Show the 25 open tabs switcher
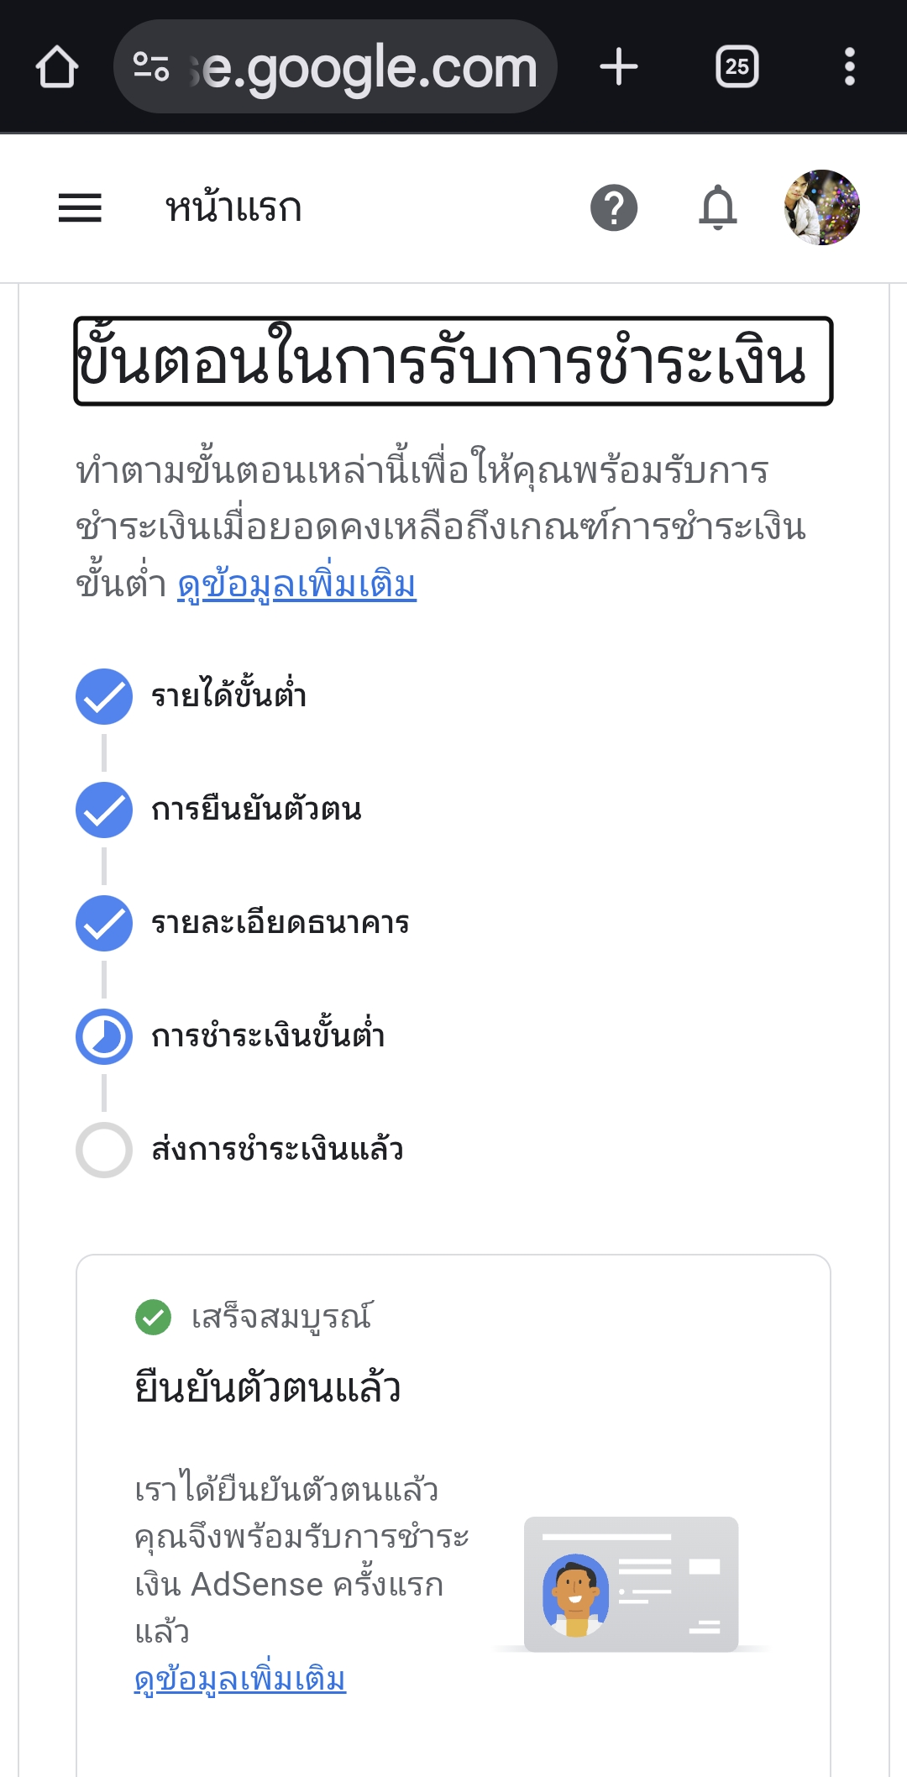 point(737,66)
